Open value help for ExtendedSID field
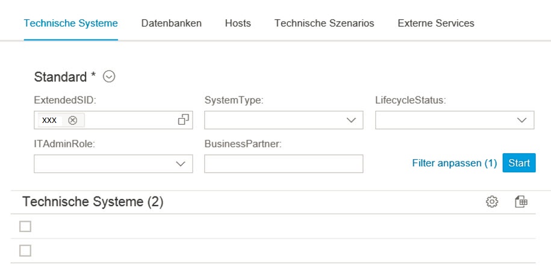The image size is (551, 276). pyautogui.click(x=184, y=119)
